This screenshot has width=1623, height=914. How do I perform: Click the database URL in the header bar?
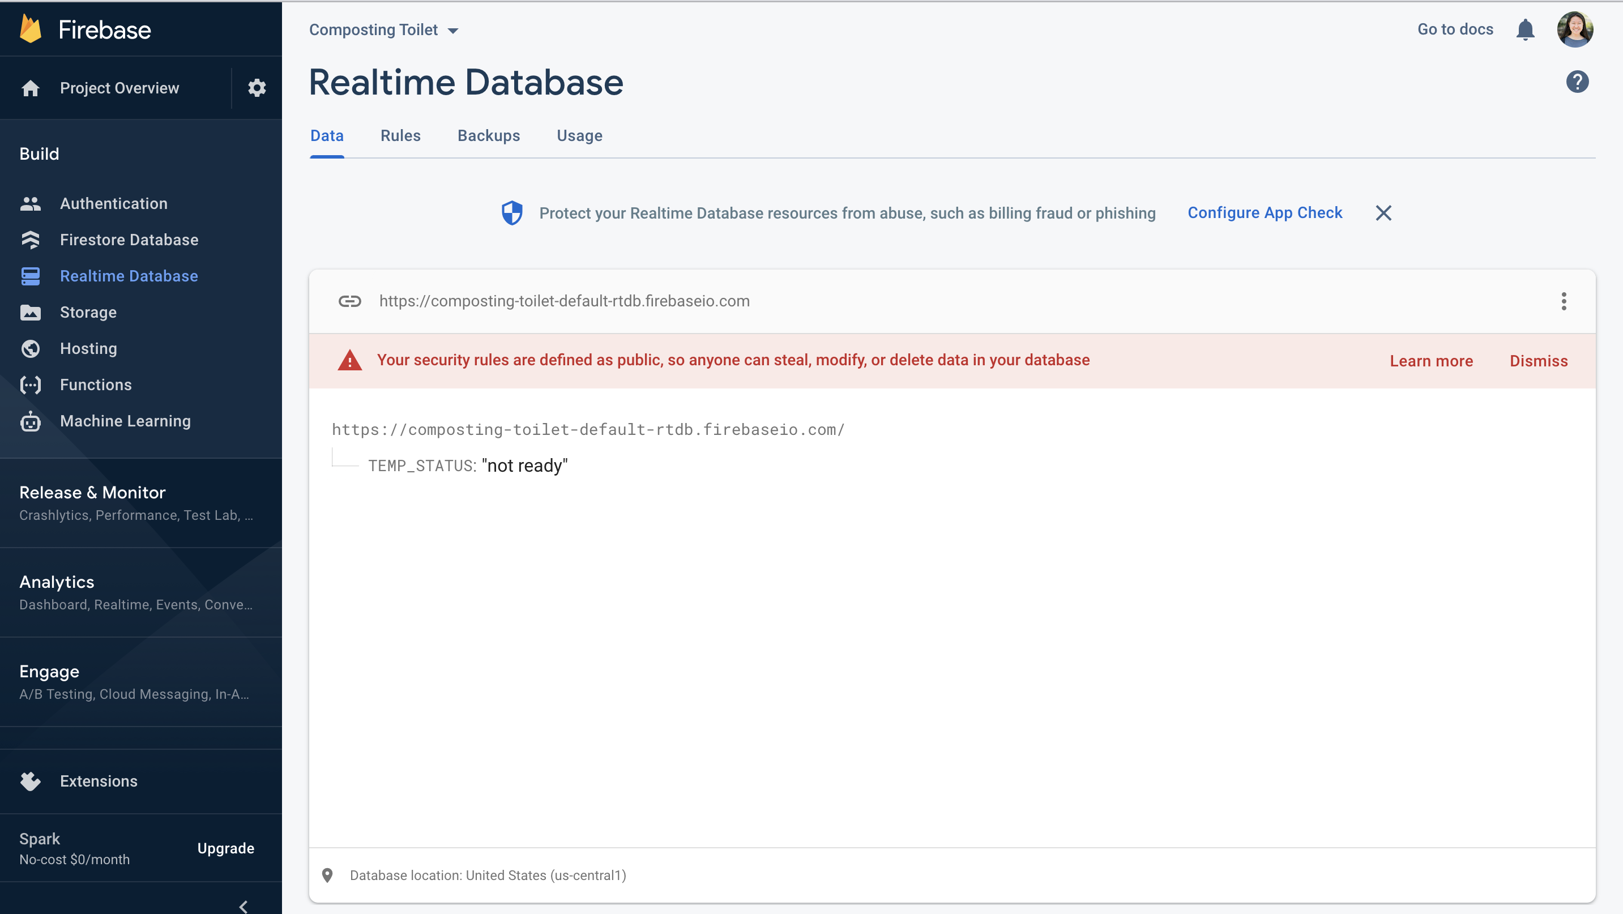[565, 301]
